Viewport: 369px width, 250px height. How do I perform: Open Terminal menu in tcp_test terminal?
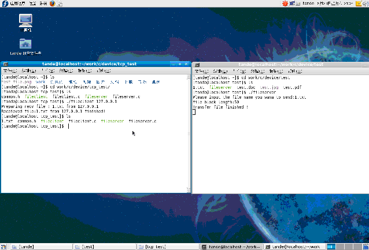(x=66, y=70)
